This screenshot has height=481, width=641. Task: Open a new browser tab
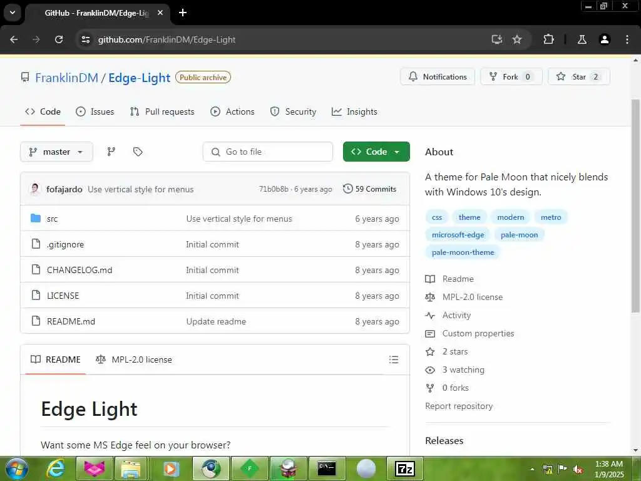(183, 13)
